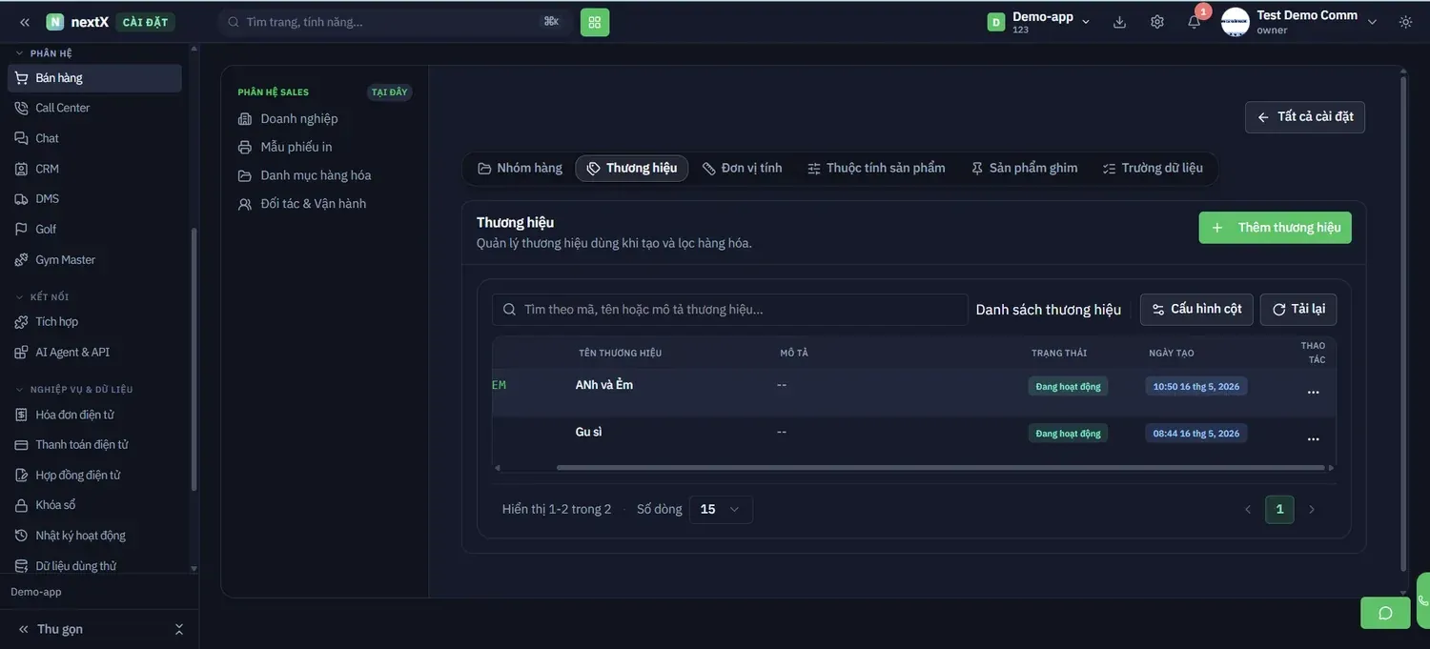Image resolution: width=1430 pixels, height=649 pixels.
Task: Toggle light theme with sun icon
Action: (1406, 22)
